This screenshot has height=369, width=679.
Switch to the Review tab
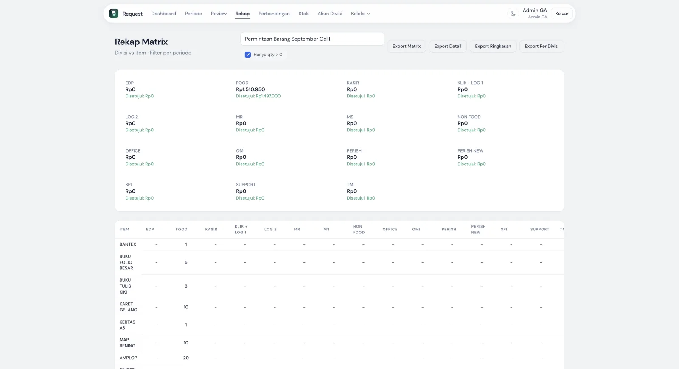219,14
